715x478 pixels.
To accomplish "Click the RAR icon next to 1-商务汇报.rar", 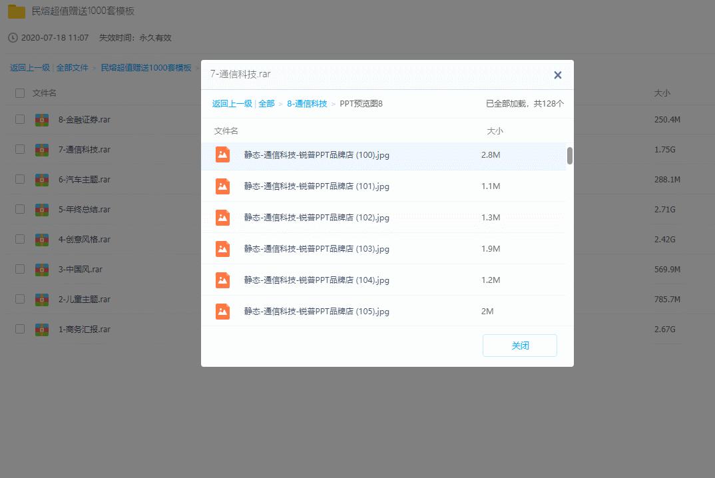I will (41, 329).
